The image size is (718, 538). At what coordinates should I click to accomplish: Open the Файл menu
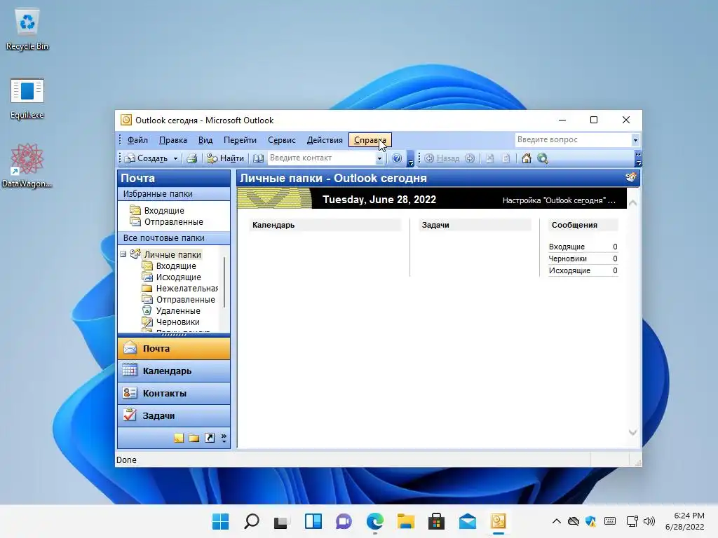click(137, 140)
